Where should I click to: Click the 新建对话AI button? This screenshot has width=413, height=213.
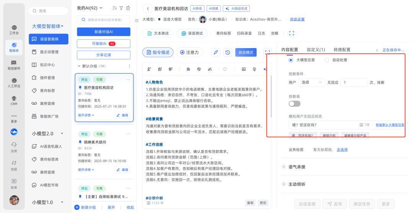[x=103, y=32]
